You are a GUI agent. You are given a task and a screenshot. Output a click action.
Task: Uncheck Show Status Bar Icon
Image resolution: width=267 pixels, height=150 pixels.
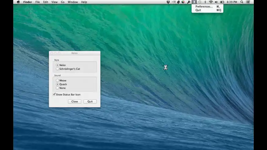tap(54, 94)
